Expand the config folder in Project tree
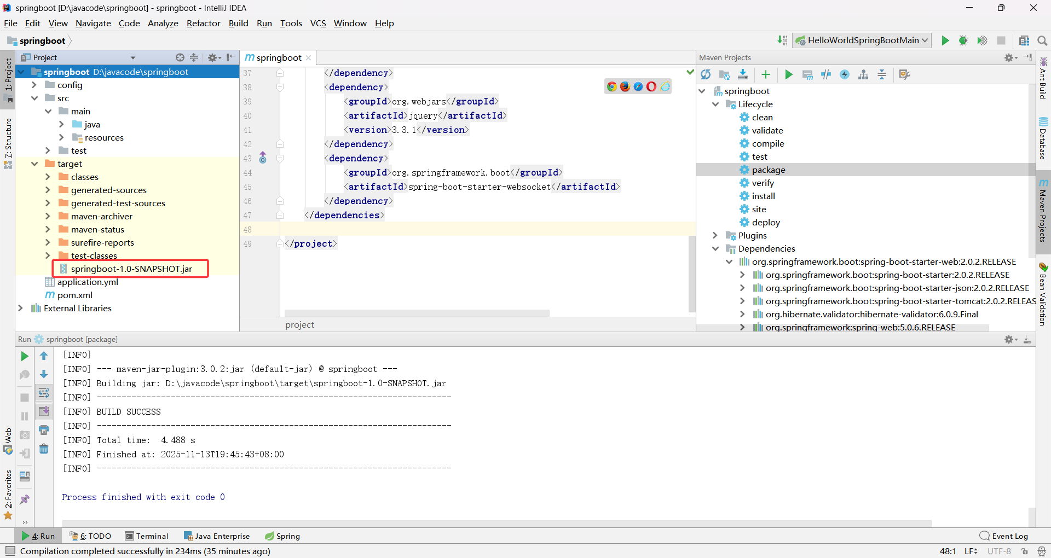Viewport: 1051px width, 558px height. [x=34, y=85]
